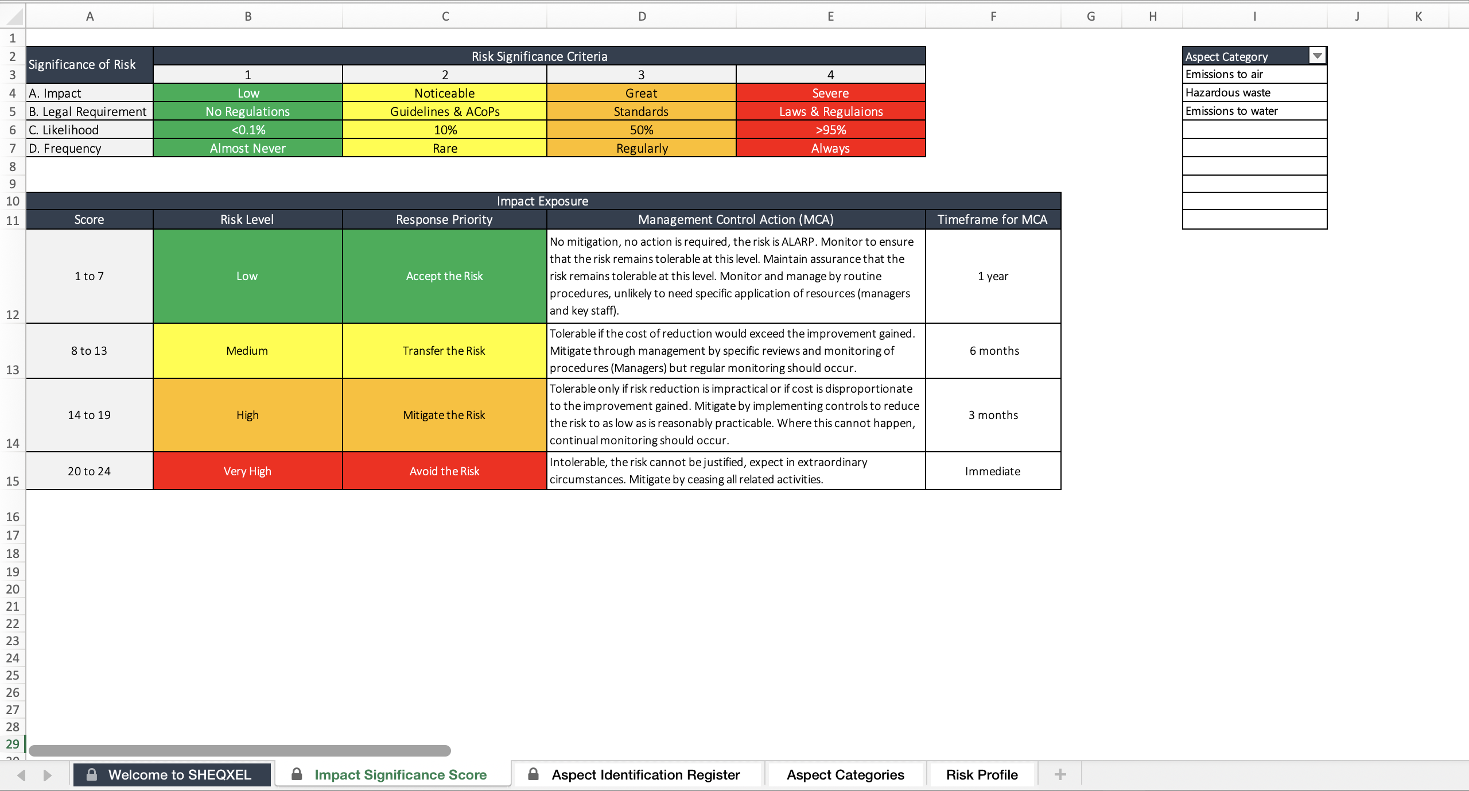Image resolution: width=1469 pixels, height=791 pixels.
Task: Click the horizontal scrollbar thumb
Action: (x=240, y=750)
